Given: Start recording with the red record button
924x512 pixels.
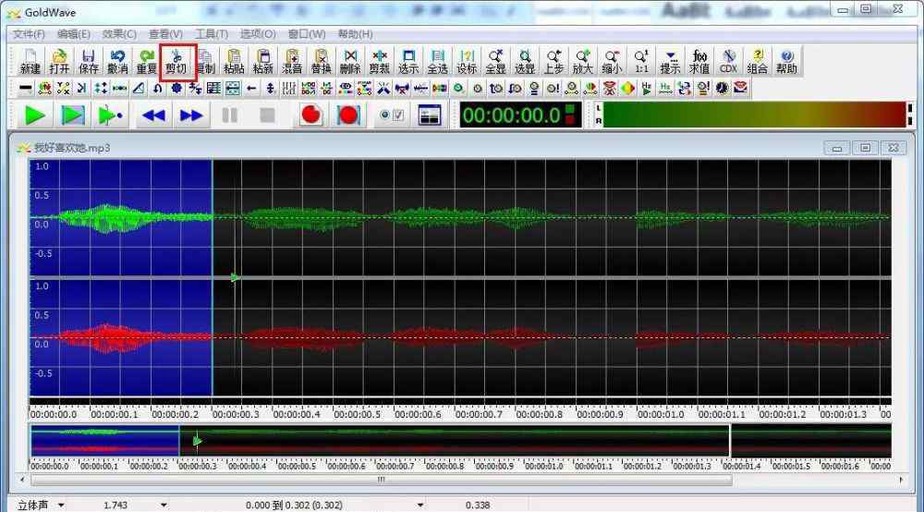Looking at the screenshot, I should click(311, 115).
